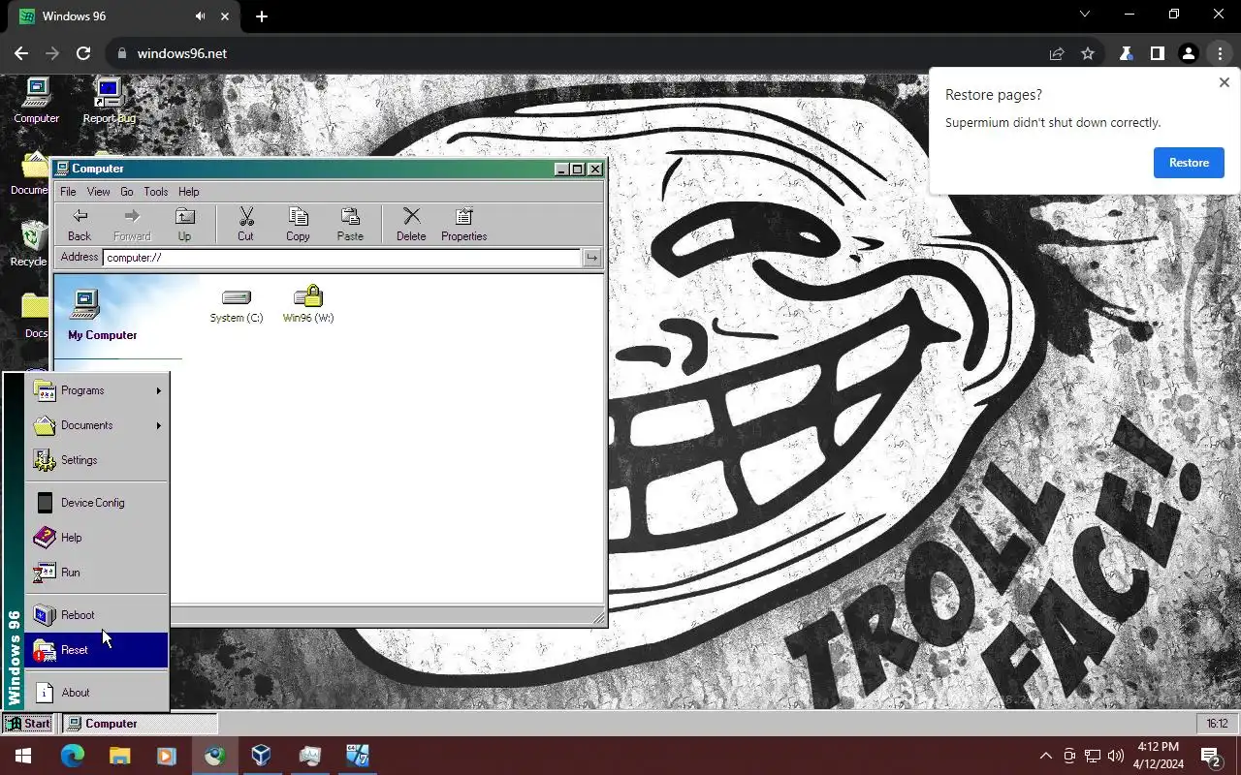Choose Reboot in the Start menu

[96, 615]
